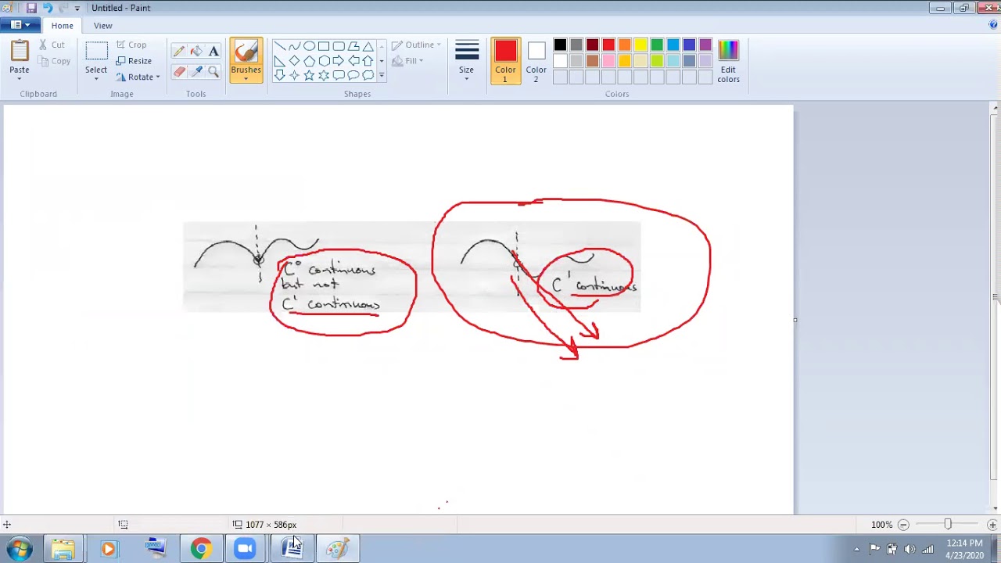
Task: Select the Magnifier tool
Action: pos(213,72)
